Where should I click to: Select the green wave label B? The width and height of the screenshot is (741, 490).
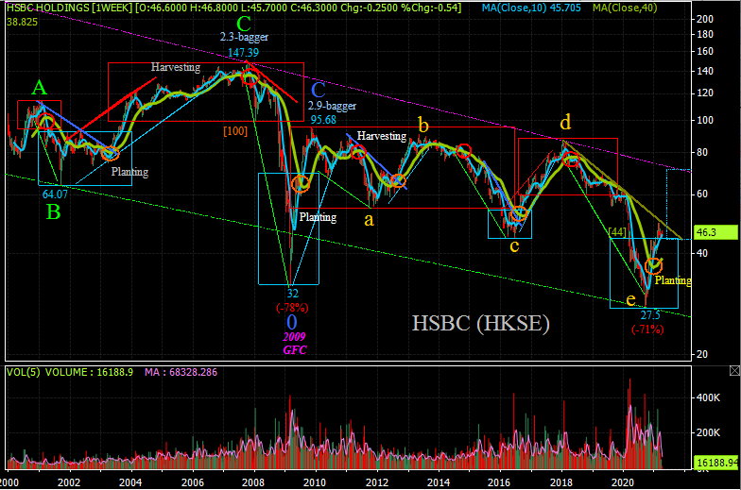point(54,212)
